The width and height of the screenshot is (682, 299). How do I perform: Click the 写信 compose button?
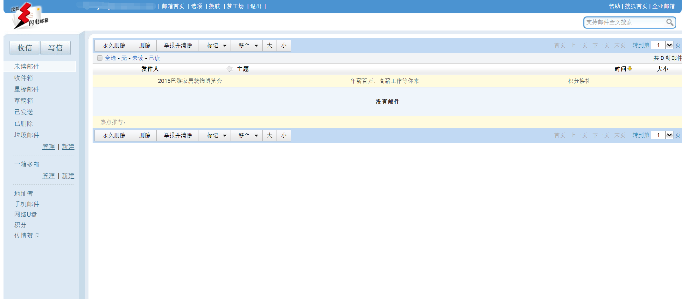point(55,48)
